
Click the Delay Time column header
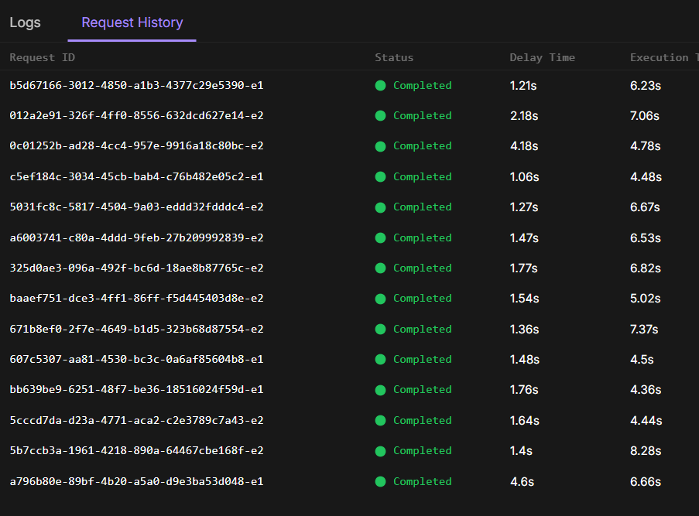tap(542, 58)
